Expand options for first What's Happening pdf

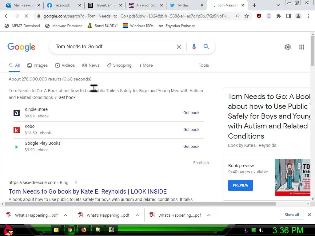pyautogui.click(x=66, y=215)
